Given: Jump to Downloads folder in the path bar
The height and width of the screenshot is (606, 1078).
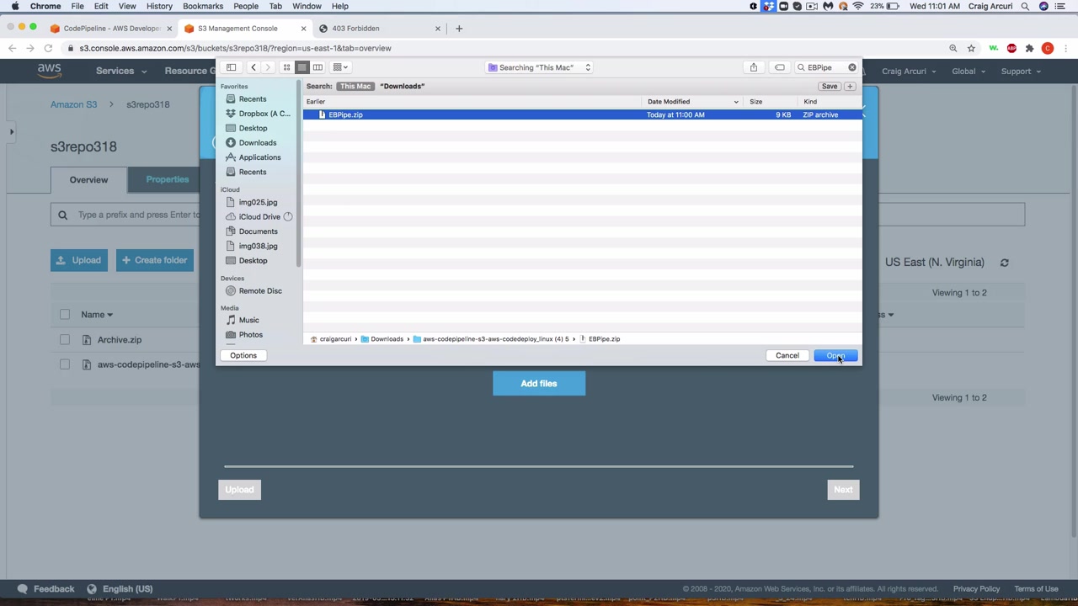Looking at the screenshot, I should [382, 339].
